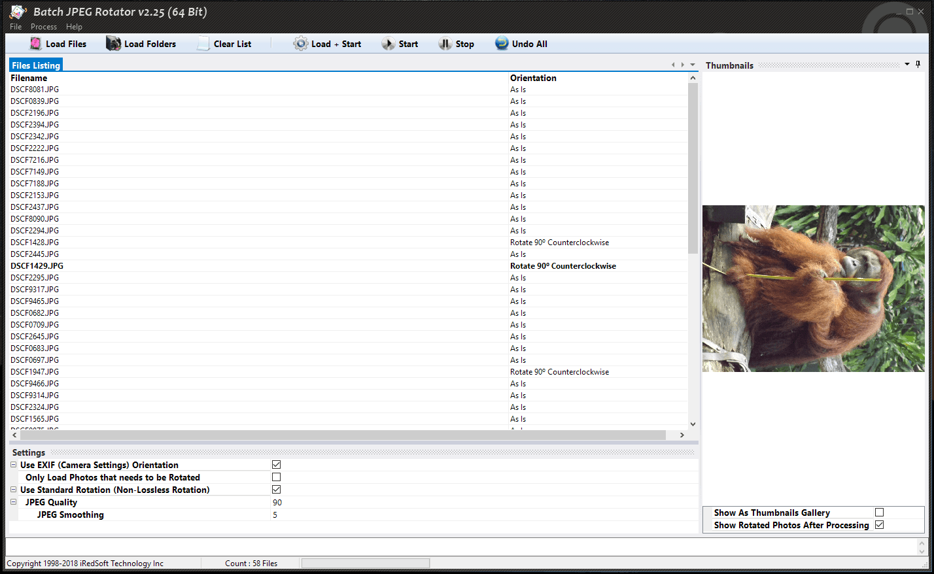
Task: Click the Undo All button label
Action: pyautogui.click(x=530, y=44)
